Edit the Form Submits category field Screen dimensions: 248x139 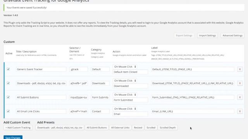click(x=100, y=97)
